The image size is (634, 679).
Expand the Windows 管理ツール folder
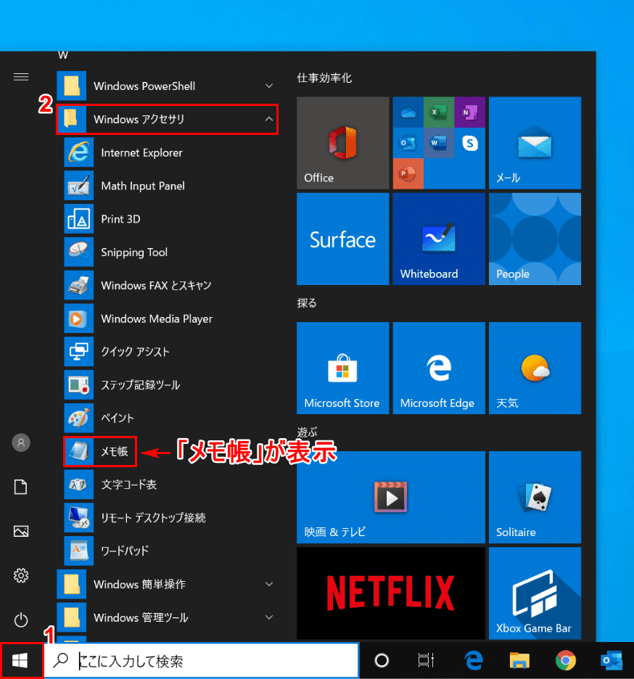coord(167,617)
